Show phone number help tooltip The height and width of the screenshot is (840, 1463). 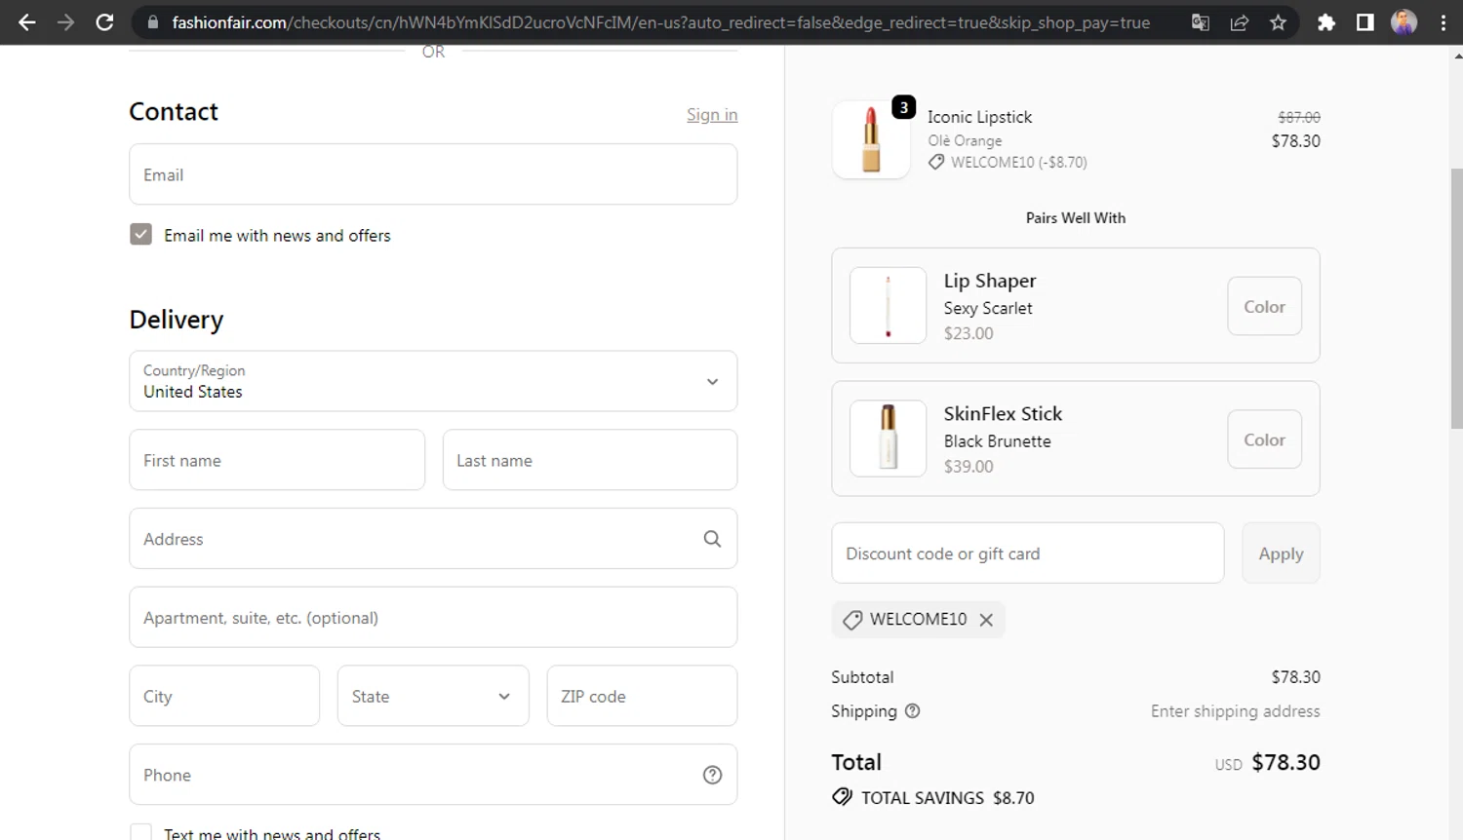713,775
